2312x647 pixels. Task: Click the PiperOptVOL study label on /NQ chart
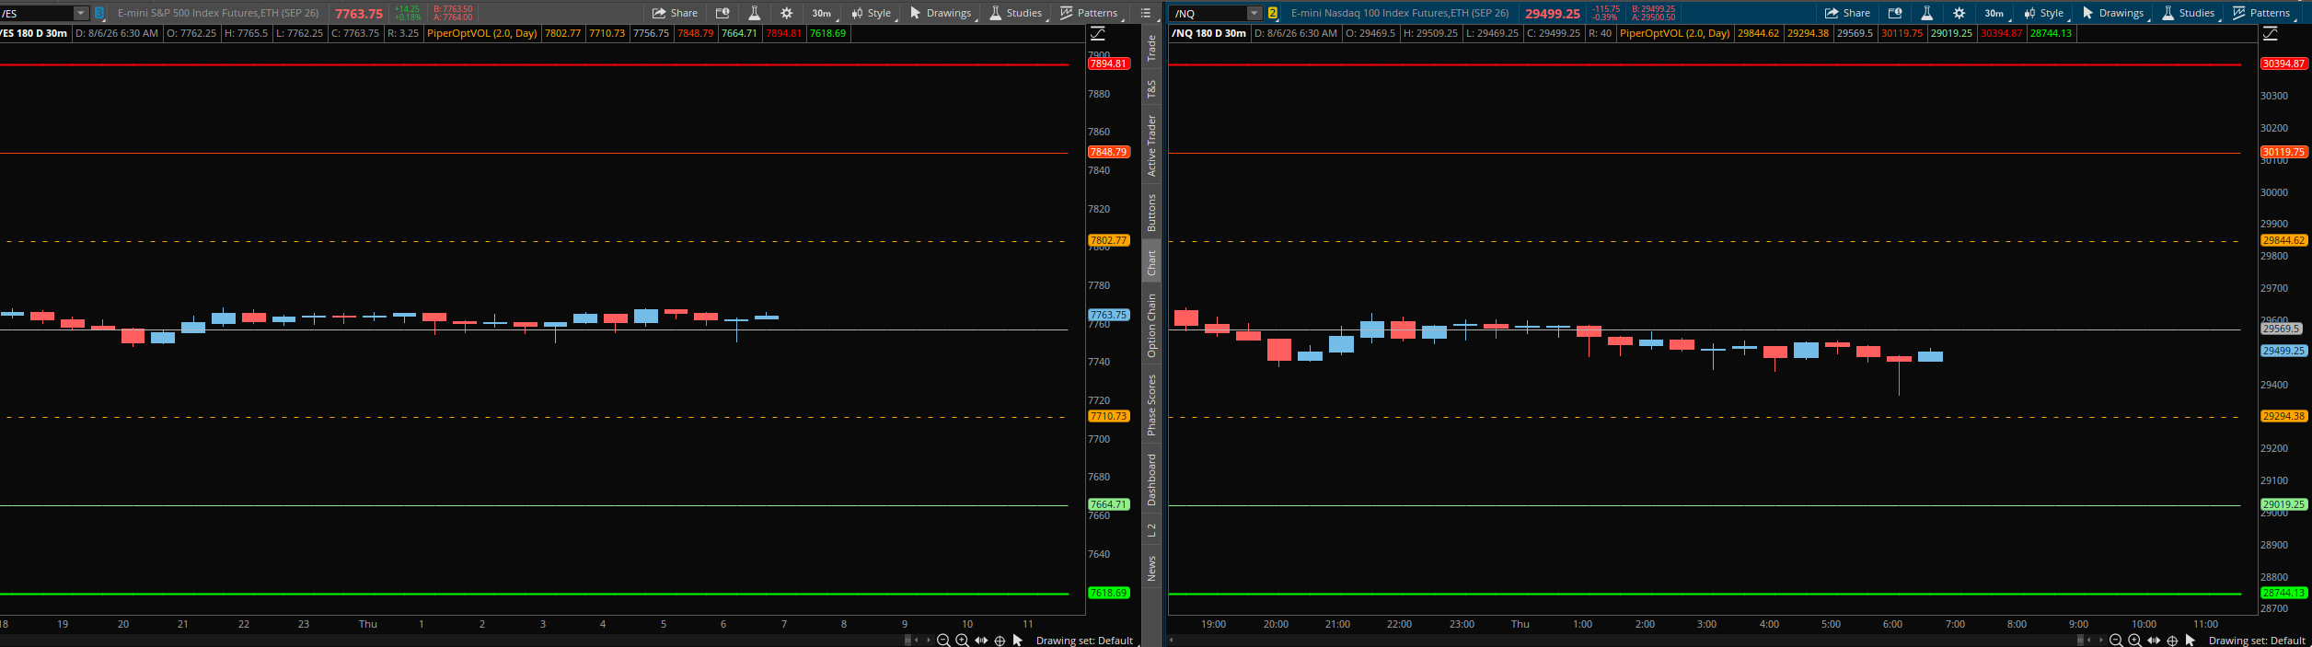click(1675, 33)
